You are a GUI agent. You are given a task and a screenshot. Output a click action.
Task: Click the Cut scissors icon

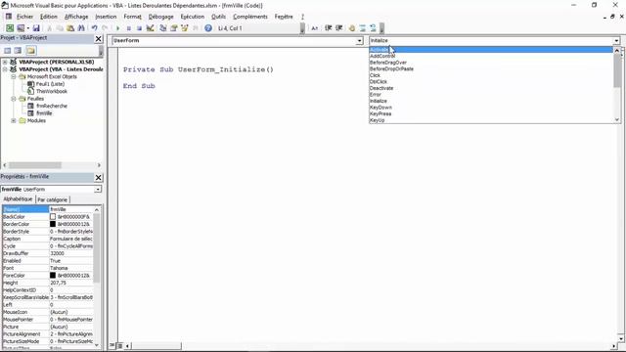coord(50,28)
